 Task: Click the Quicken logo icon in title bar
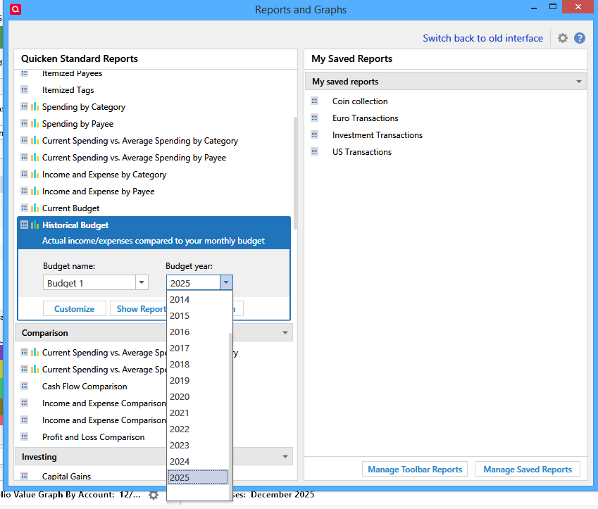tap(15, 9)
